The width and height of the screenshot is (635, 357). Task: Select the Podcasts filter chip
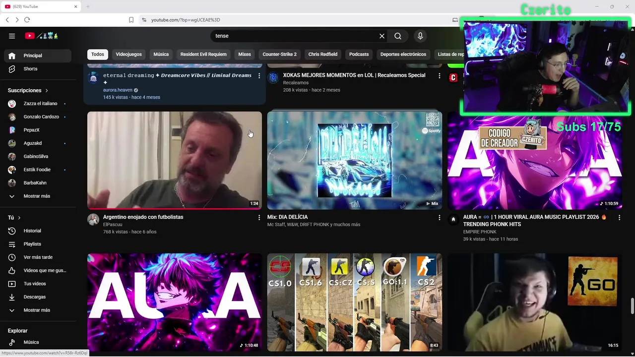point(359,54)
